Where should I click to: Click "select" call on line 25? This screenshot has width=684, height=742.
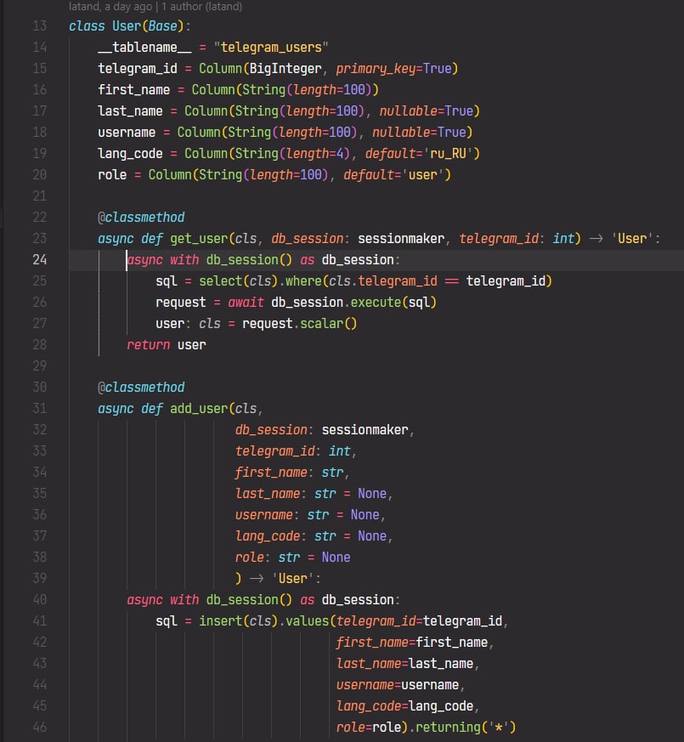pos(220,281)
